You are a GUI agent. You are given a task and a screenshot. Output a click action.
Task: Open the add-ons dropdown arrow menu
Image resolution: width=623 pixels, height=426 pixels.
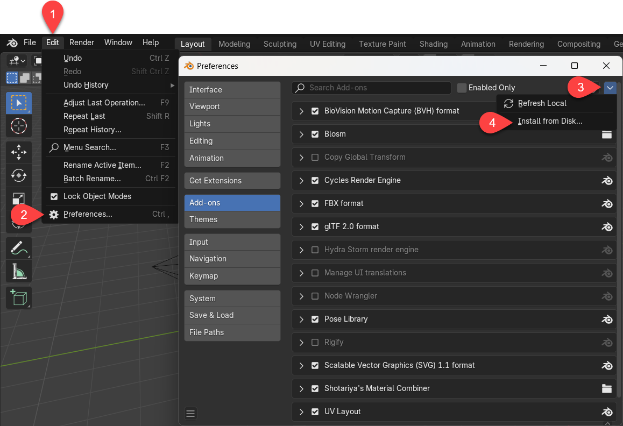(x=610, y=88)
